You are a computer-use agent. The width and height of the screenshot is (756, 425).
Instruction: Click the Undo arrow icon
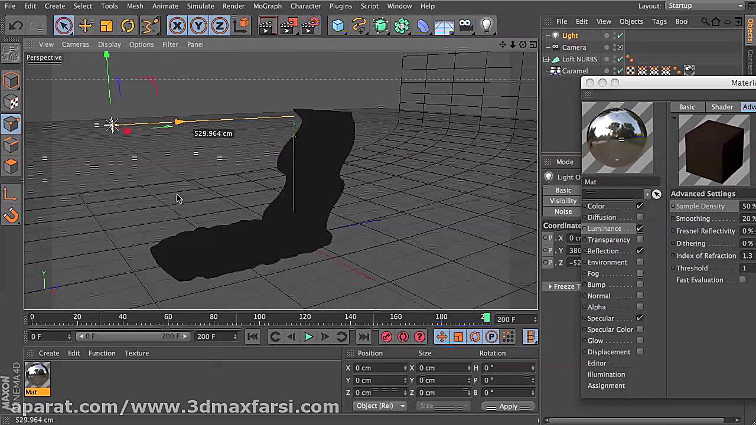(x=16, y=25)
